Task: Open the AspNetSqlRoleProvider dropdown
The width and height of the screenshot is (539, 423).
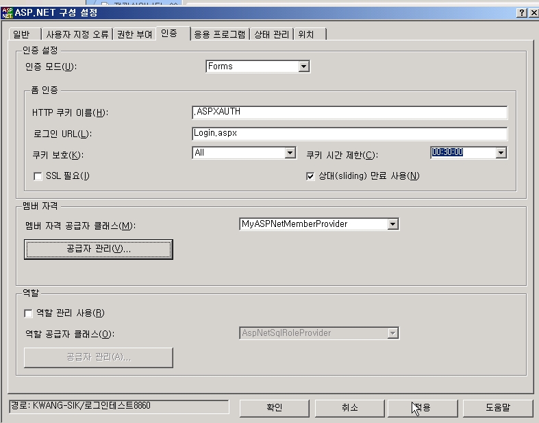Action: click(393, 333)
